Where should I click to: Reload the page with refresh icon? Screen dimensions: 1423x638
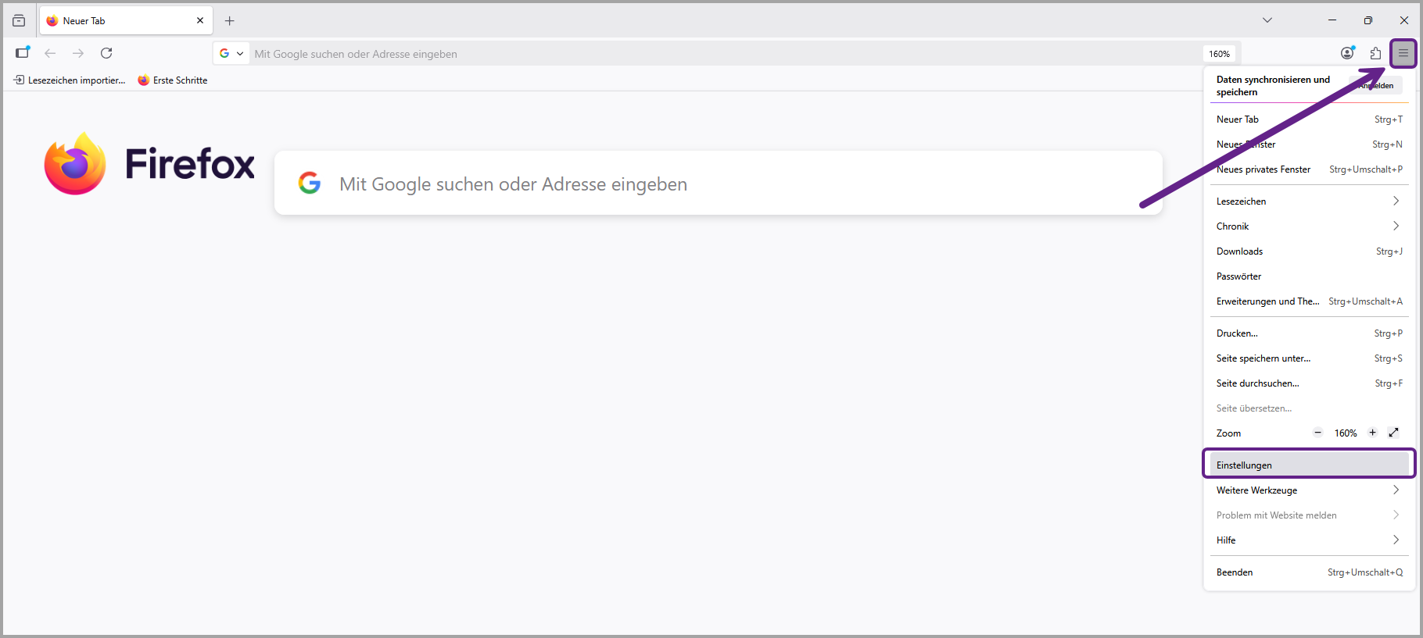[106, 53]
